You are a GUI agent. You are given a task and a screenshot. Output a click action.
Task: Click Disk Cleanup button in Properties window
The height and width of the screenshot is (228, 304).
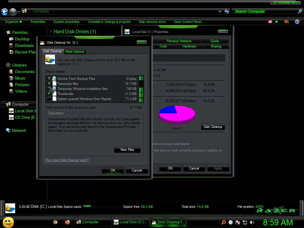pos(213,127)
